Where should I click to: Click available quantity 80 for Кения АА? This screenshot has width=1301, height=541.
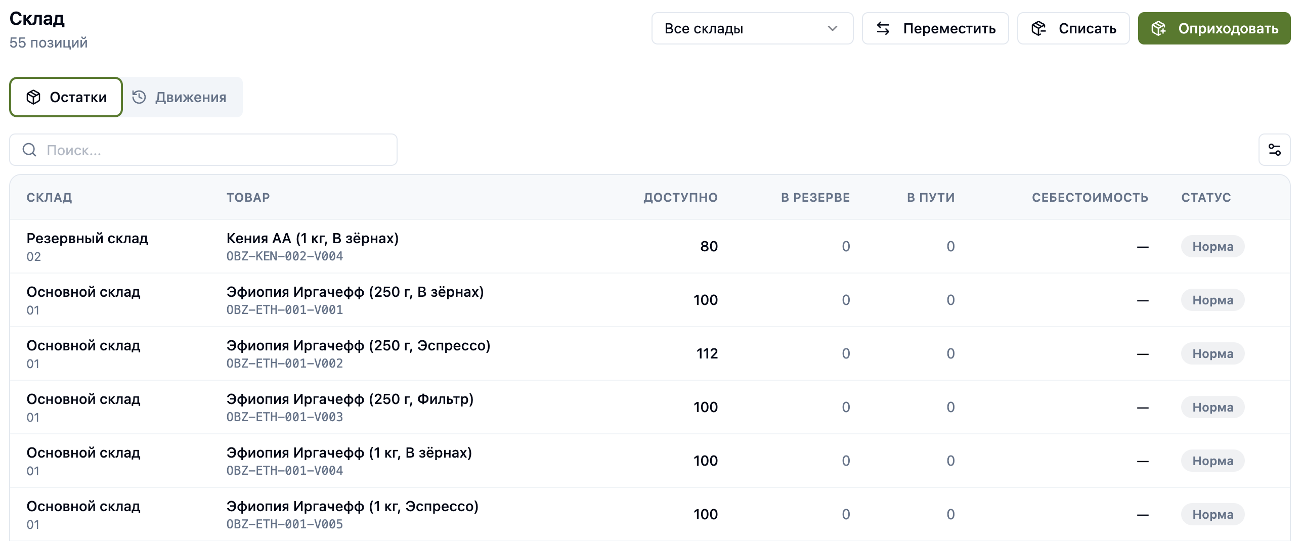709,247
